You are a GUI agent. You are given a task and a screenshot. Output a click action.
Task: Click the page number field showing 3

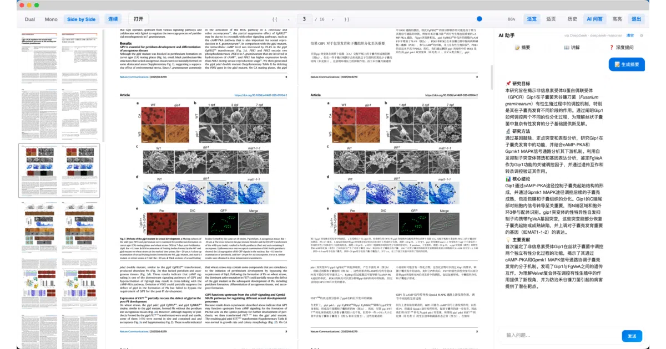pos(304,19)
